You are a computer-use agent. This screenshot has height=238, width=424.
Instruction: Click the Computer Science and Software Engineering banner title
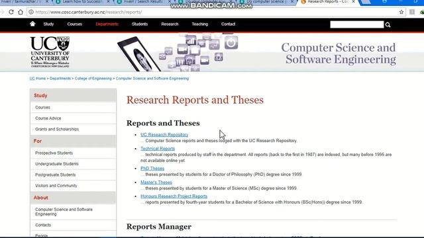point(339,54)
